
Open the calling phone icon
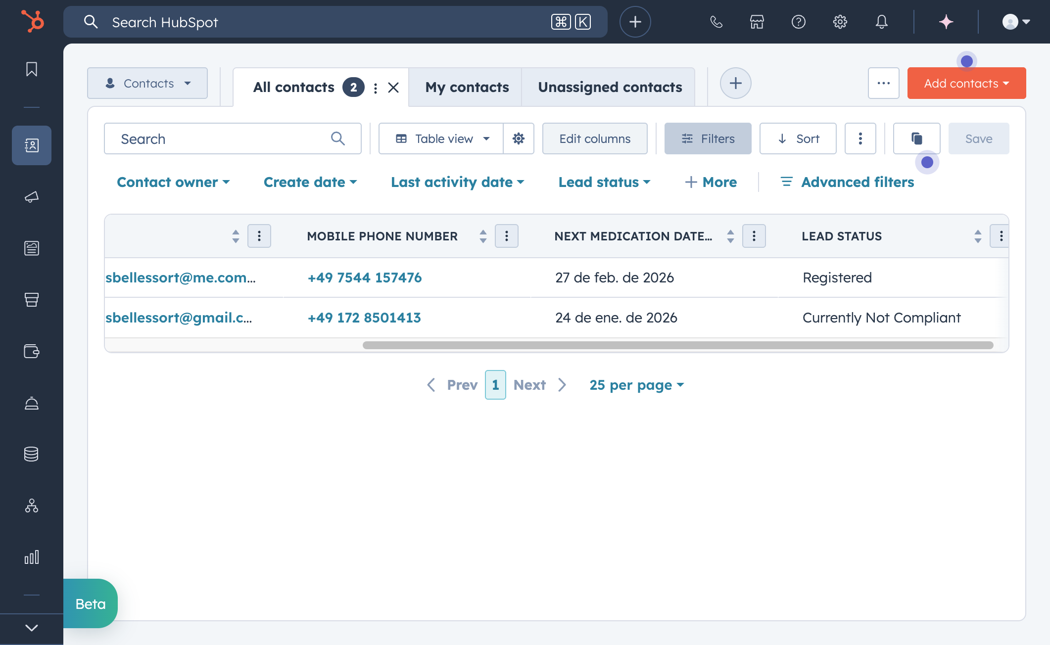point(716,22)
